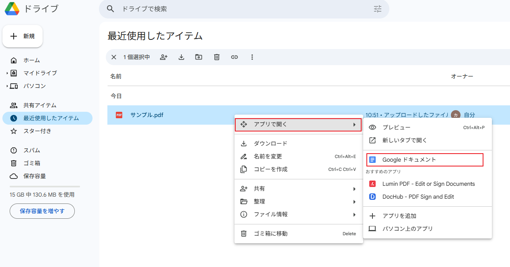Choose 名前を変更 from the context menu
The height and width of the screenshot is (267, 510).
(267, 156)
